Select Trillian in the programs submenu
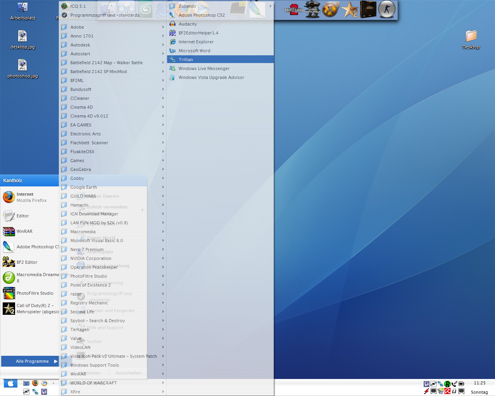 [x=220, y=60]
